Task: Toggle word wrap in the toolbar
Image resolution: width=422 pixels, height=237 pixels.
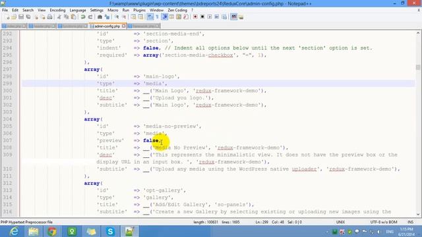Action: click(150, 17)
